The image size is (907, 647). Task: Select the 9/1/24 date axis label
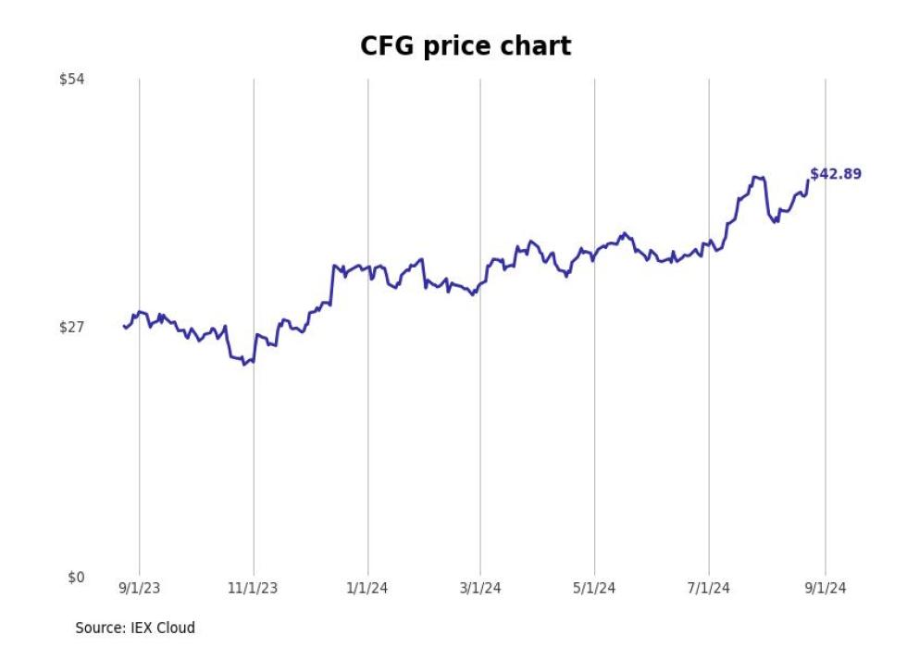pos(826,589)
